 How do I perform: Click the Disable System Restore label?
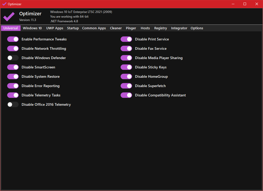(x=41, y=76)
